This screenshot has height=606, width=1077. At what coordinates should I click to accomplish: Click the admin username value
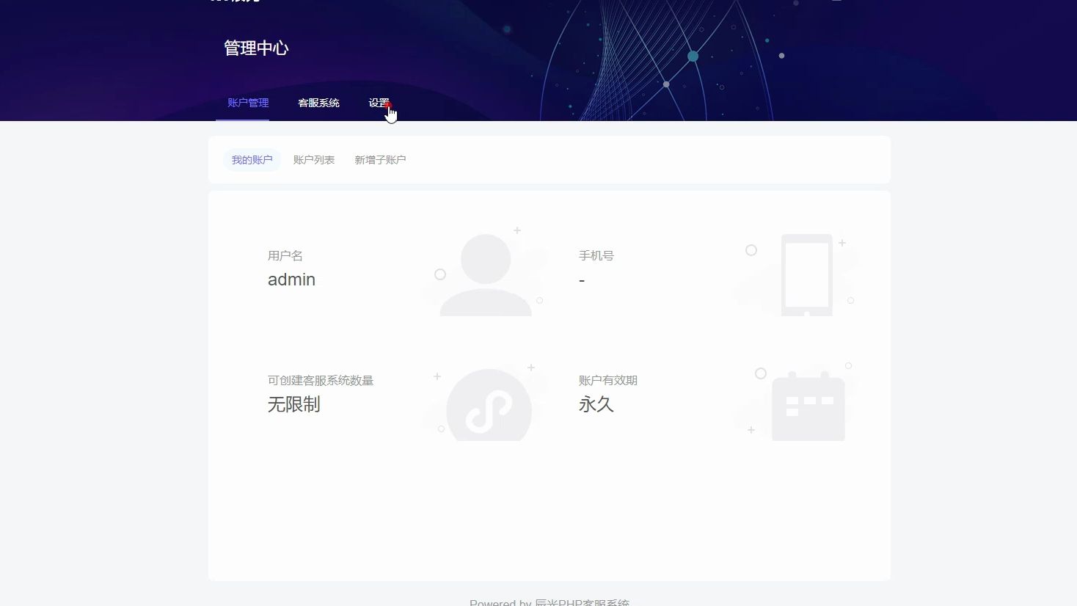tap(291, 280)
